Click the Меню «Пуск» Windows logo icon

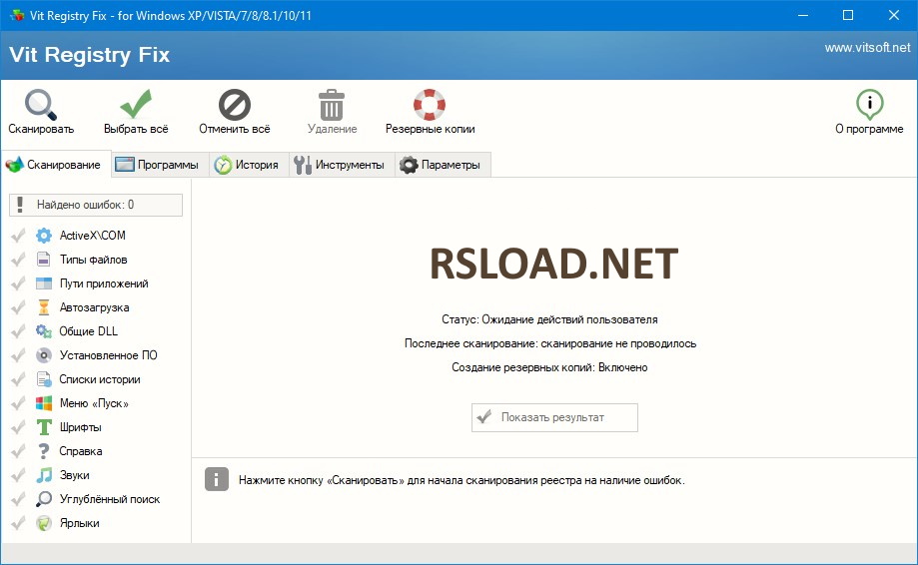(x=43, y=403)
